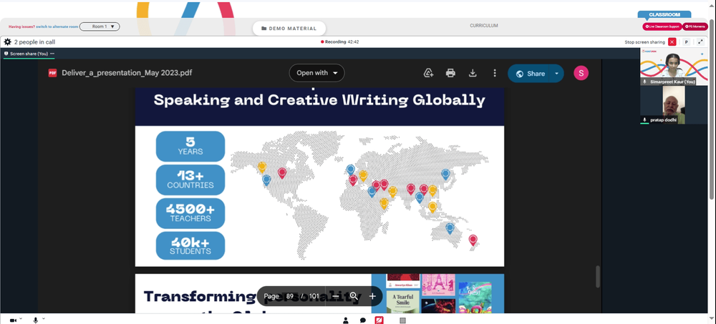This screenshot has width=716, height=324.
Task: Click Simarpreet Kaur's microphone indicator
Action: (645, 82)
